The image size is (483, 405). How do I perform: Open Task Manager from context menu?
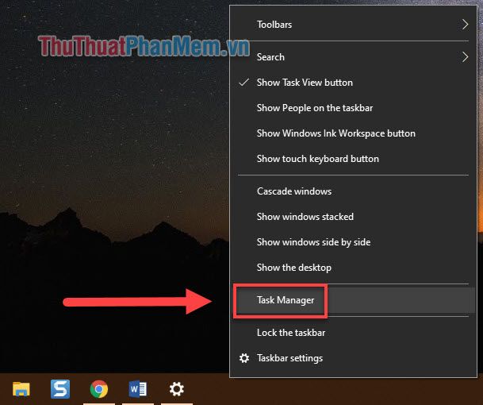[354, 300]
